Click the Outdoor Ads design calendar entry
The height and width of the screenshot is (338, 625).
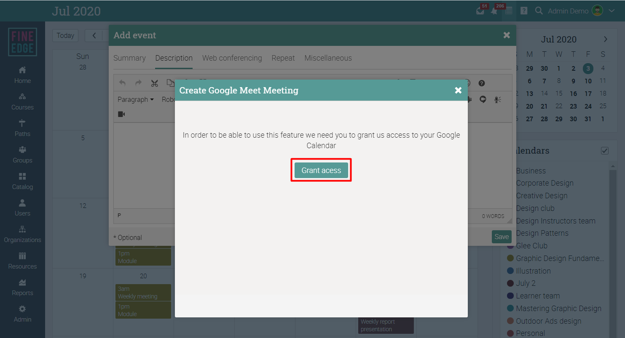pos(548,321)
